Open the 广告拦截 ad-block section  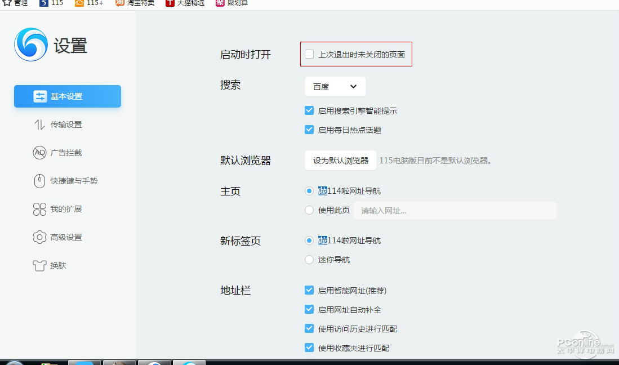57,153
